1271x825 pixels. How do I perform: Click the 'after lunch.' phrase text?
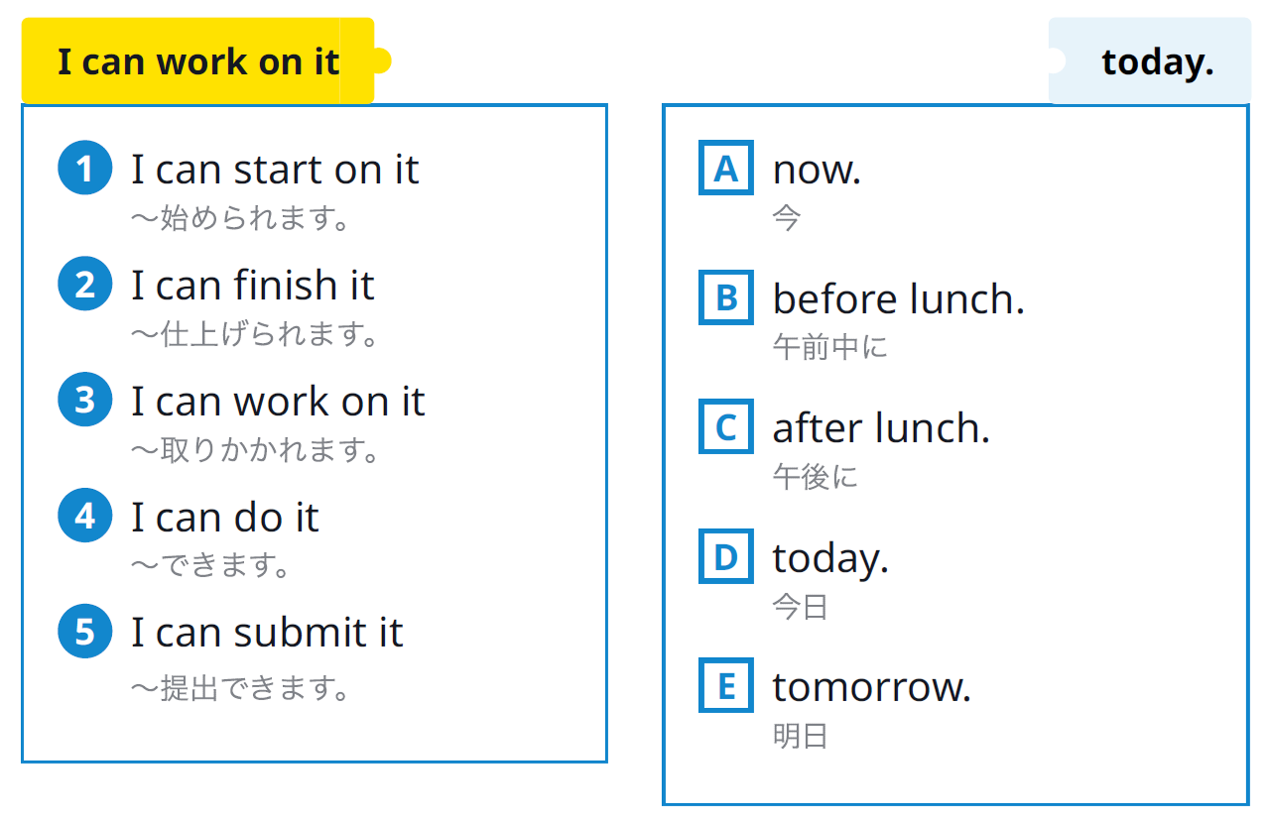point(881,428)
